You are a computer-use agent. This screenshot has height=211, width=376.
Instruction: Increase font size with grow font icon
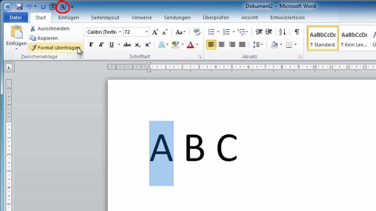point(155,32)
